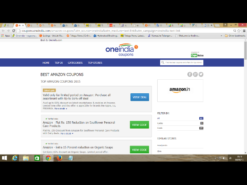The height and width of the screenshot is (185, 247).
Task: Expand More details on Soulflower coupon
Action: coord(68,133)
